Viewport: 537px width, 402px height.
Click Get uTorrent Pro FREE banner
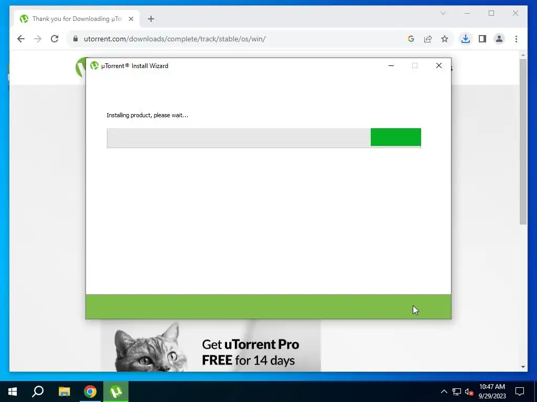click(211, 345)
